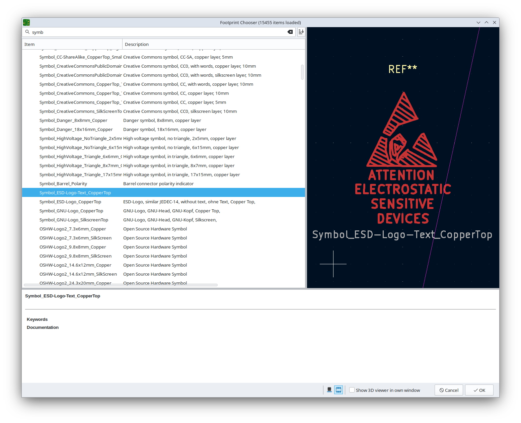Select Symbol_Barrel_Polarity footprint
Viewport: 521px width, 423px height.
coord(163,184)
